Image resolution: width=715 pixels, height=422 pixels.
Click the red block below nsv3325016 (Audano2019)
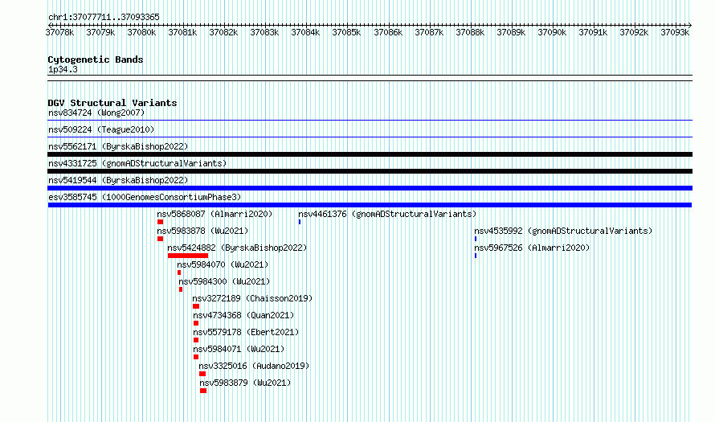[x=202, y=374]
